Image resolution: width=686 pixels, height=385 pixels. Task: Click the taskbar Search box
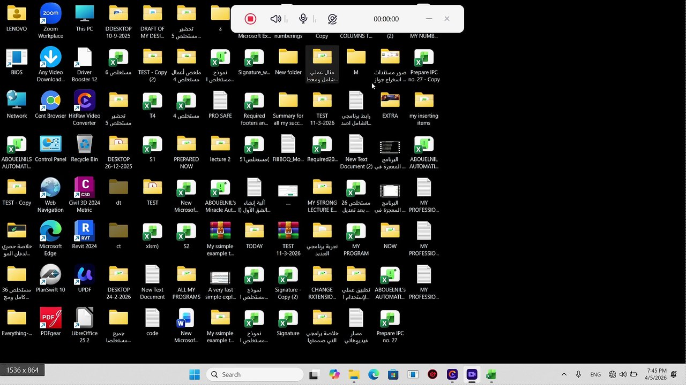[254, 374]
